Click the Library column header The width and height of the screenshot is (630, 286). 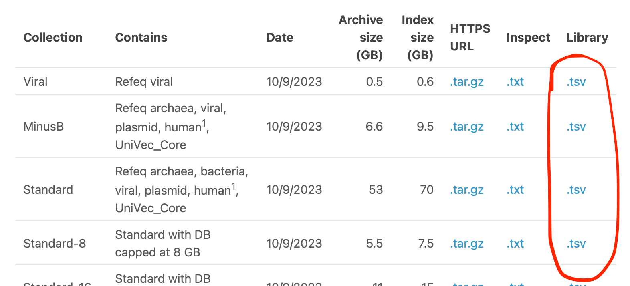[x=587, y=38]
